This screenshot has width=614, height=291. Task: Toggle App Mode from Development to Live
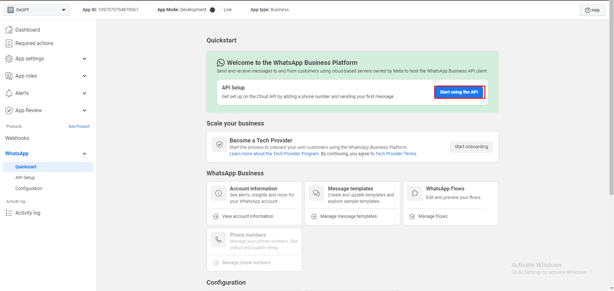pos(215,10)
